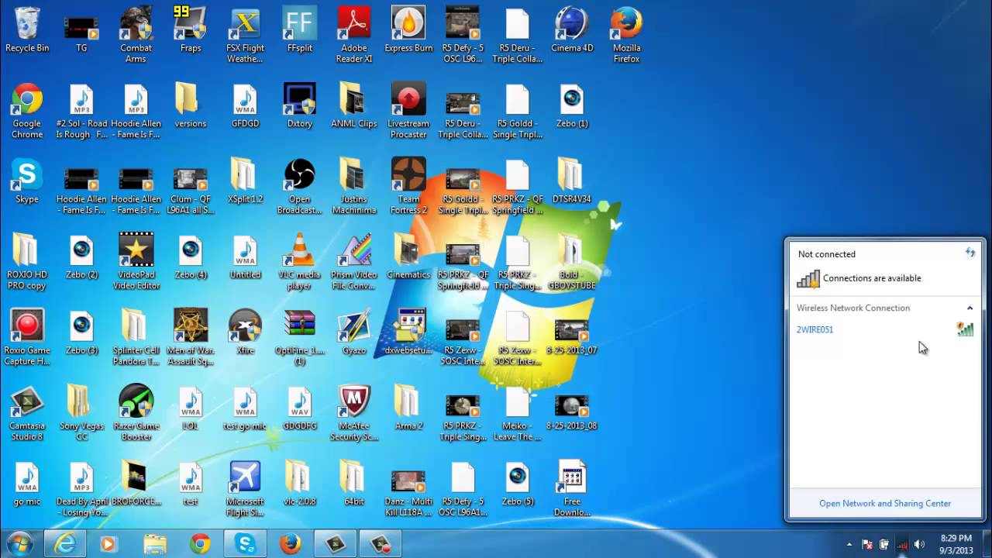
Task: Launch Roxio Game Capture shortcut
Action: pos(27,337)
